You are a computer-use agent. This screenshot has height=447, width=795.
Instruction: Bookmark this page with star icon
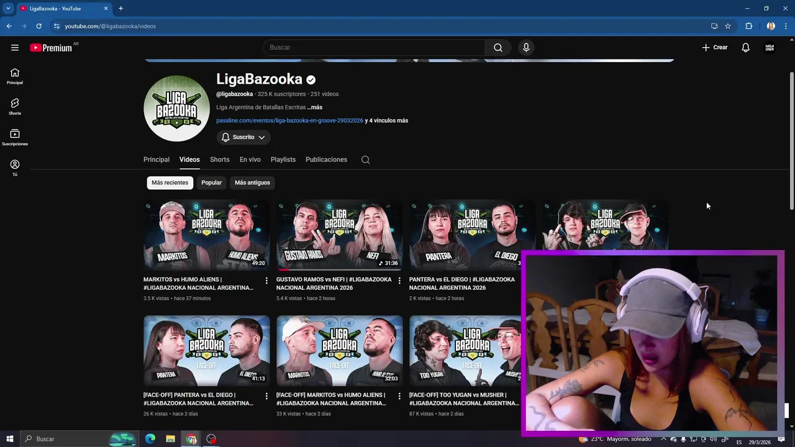(727, 26)
